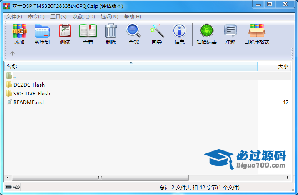The width and height of the screenshot is (298, 195).
Task: Open the 工具(S) menu
Action: [x=58, y=17]
